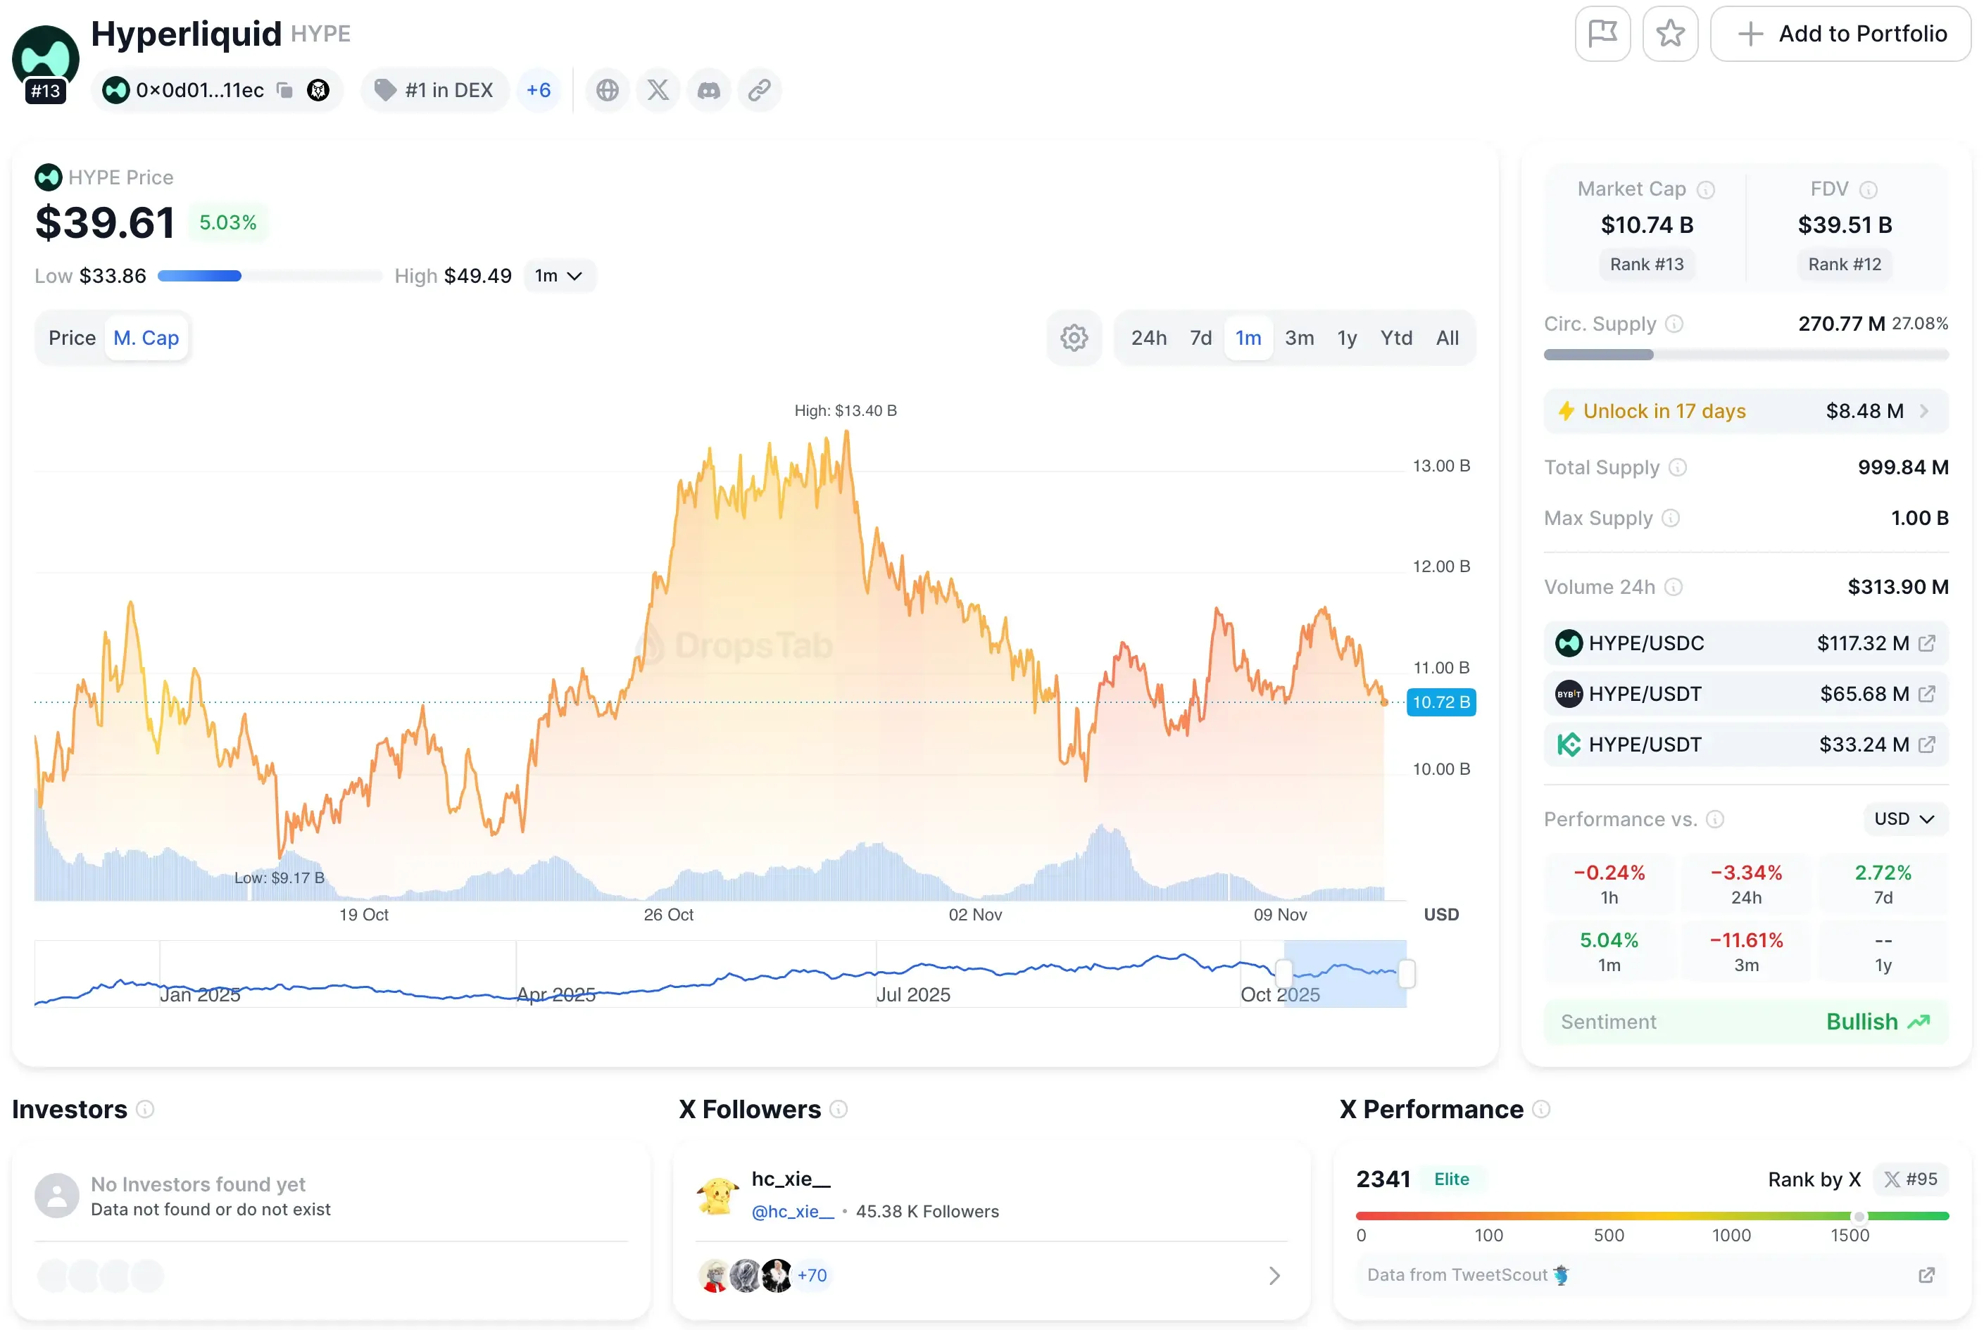
Task: Open the chart settings gear
Action: pos(1074,338)
